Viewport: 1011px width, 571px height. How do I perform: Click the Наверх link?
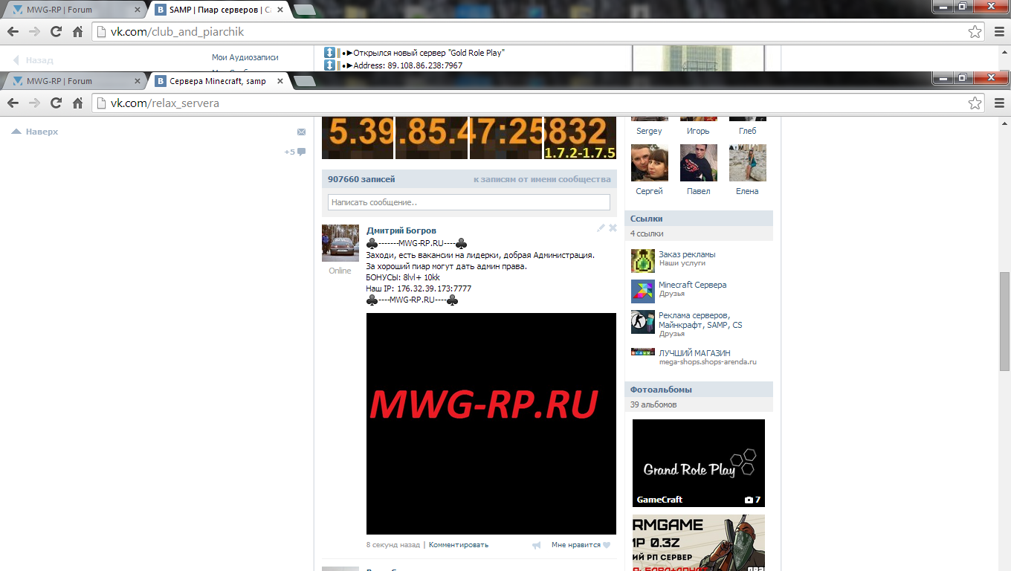pos(42,132)
